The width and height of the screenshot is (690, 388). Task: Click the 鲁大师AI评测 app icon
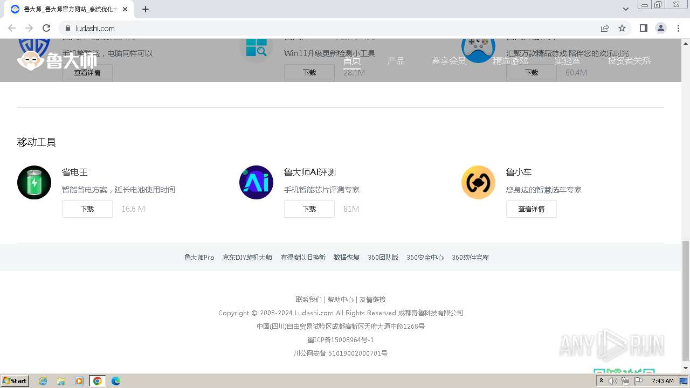pos(256,182)
